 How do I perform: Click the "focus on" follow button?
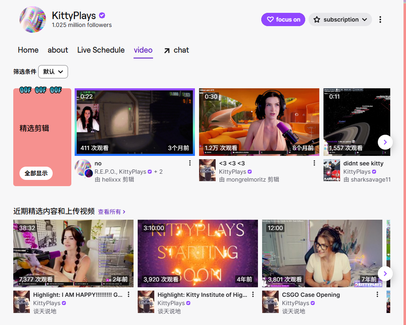point(283,19)
